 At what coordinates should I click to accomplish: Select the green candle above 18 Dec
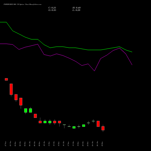pos(74,127)
